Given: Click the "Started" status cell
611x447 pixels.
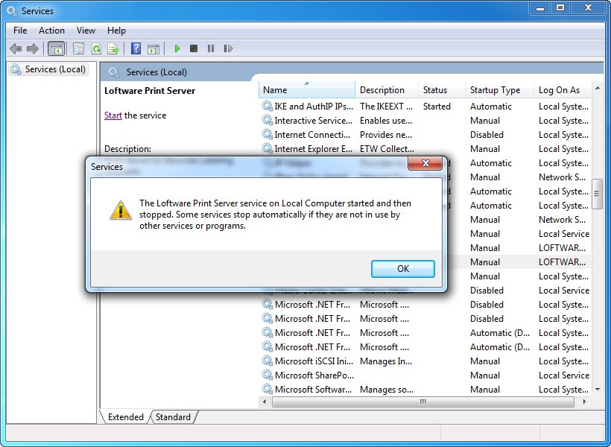Looking at the screenshot, I should [x=437, y=107].
